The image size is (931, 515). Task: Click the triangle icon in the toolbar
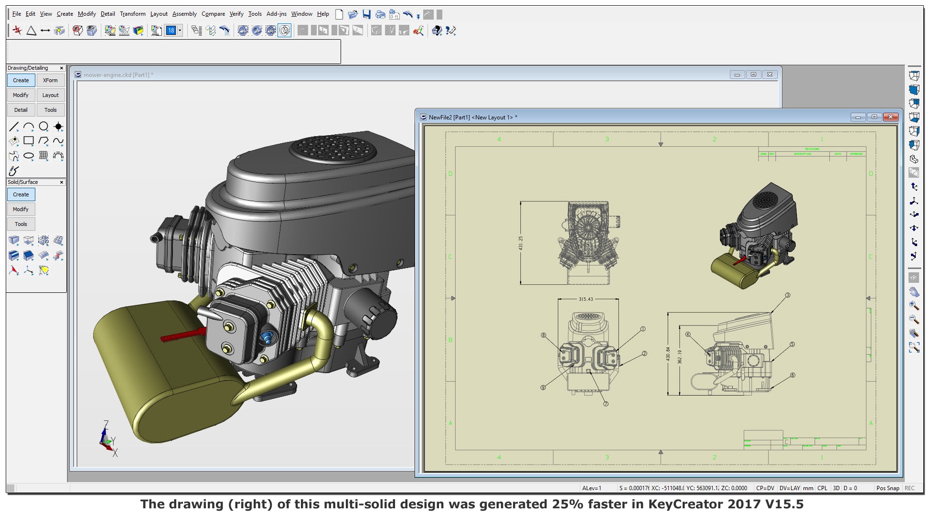32,31
